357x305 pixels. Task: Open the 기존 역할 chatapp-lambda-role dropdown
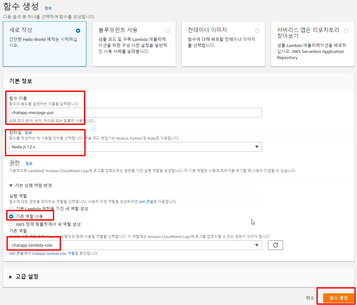(x=136, y=245)
